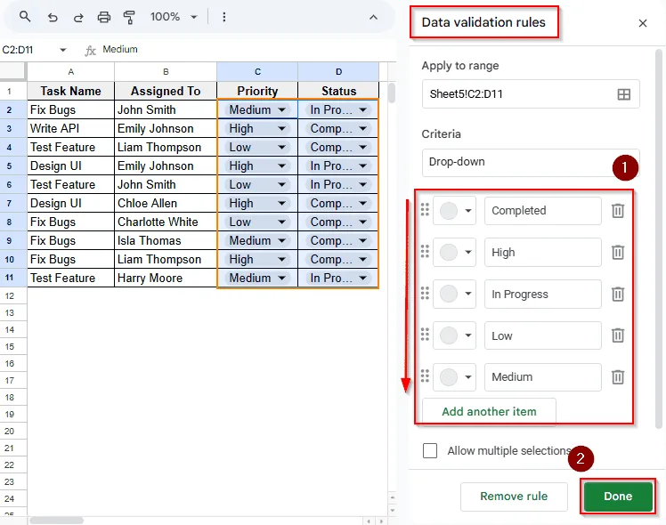Viewport: 666px width, 525px height.
Task: Click the Task Name header cell
Action: 71,91
